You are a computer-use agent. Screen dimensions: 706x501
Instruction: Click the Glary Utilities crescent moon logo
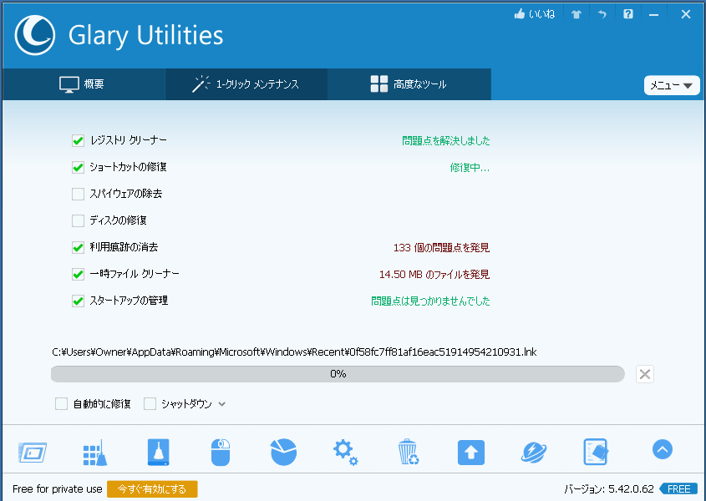(34, 35)
